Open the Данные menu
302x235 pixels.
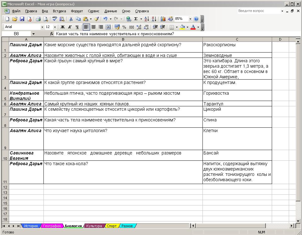[111, 11]
